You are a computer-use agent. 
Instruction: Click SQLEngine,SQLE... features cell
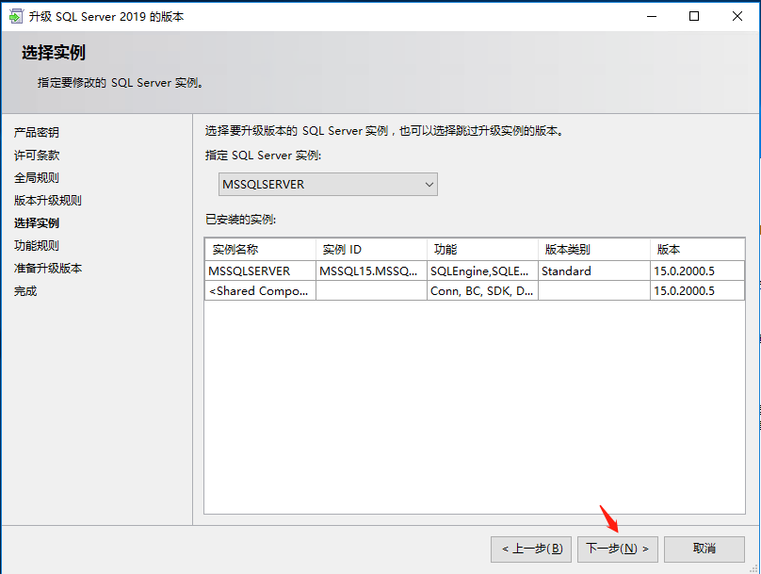[483, 271]
